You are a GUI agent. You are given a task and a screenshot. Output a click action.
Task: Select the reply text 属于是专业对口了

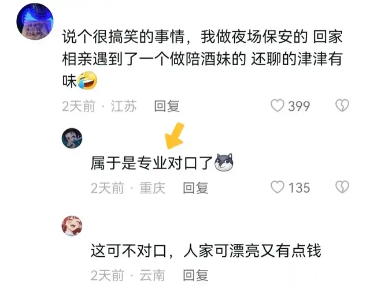coord(152,163)
